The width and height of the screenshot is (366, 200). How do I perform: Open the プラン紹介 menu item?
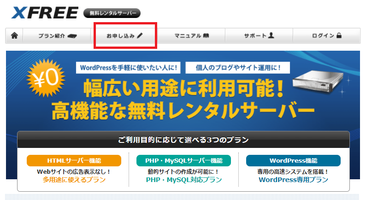[x=57, y=35]
